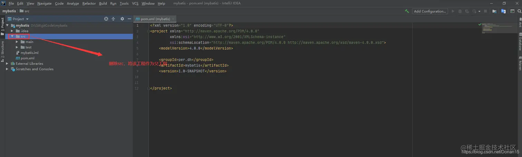
Task: Open the File menu
Action: click(x=11, y=3)
